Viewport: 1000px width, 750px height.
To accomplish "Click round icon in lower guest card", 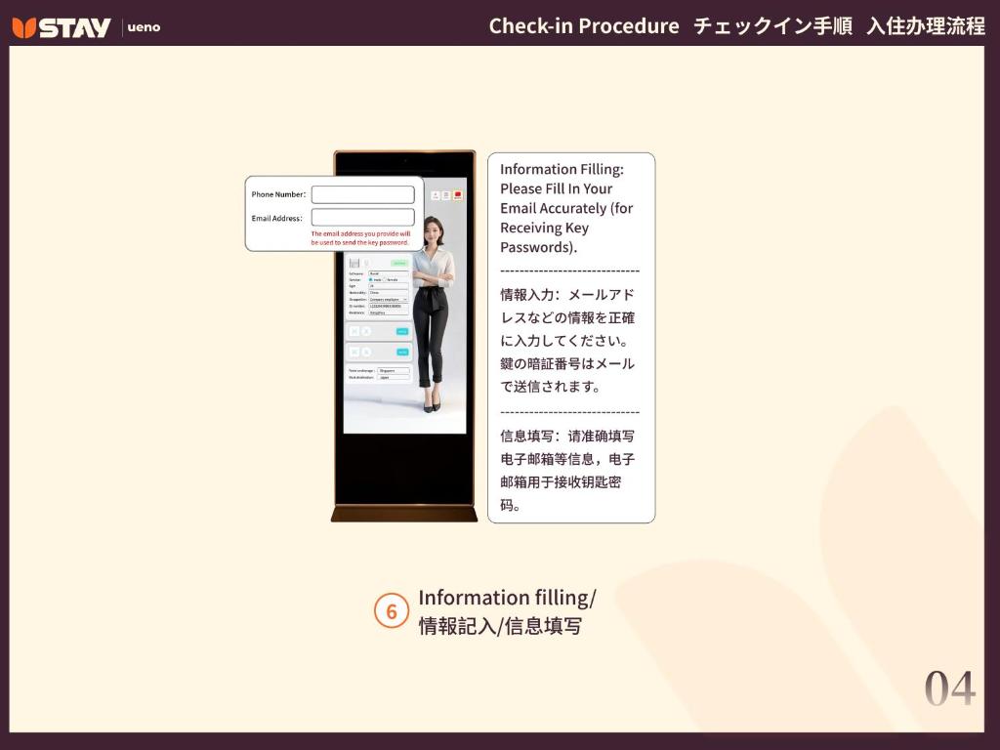I will click(366, 352).
